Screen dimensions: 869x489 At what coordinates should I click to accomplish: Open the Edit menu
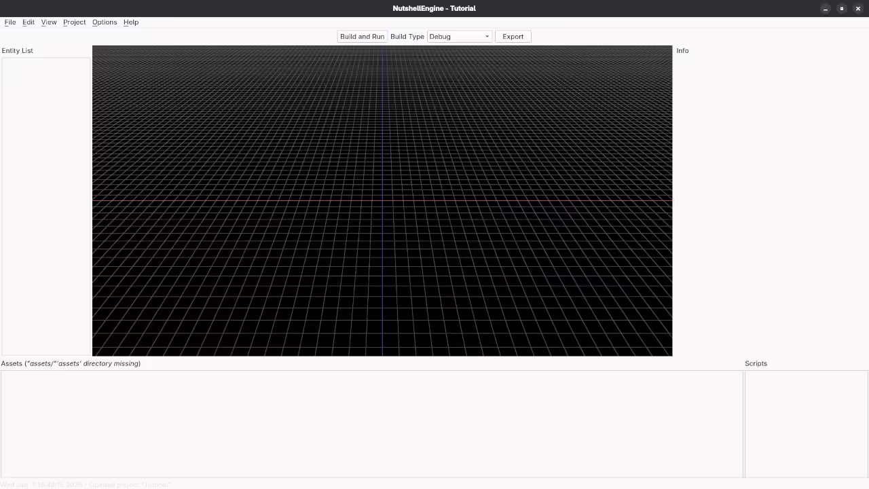pyautogui.click(x=29, y=22)
